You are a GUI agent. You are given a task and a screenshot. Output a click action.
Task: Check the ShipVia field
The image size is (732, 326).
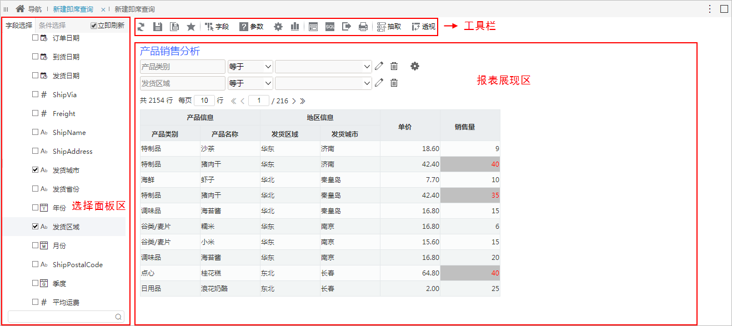click(36, 94)
